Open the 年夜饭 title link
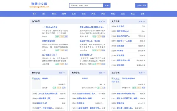Viewport: 177px width, 111px height. coord(85,78)
